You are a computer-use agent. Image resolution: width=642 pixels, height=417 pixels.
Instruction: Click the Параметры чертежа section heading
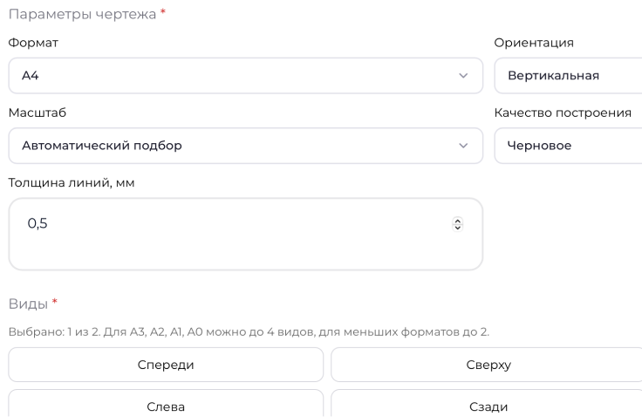point(83,14)
